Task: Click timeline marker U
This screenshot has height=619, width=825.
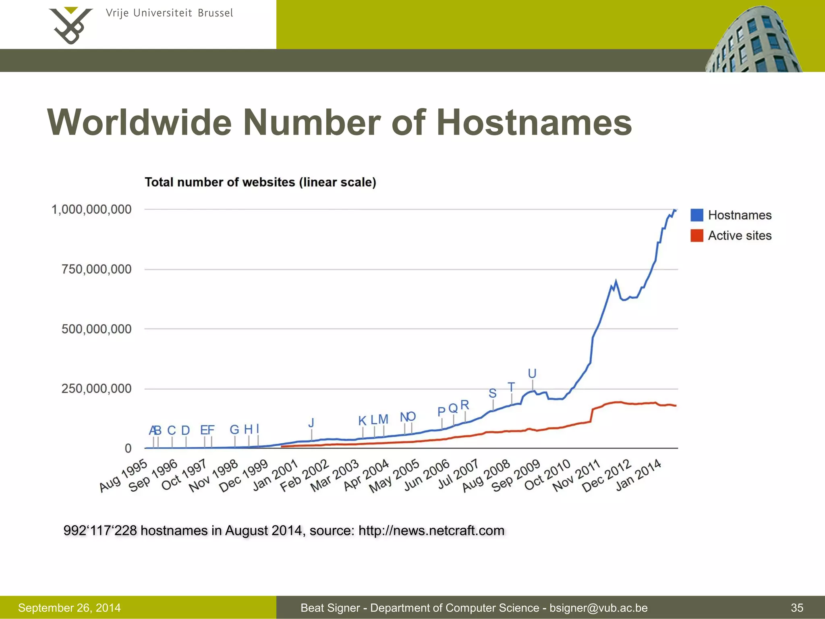Action: tap(532, 374)
